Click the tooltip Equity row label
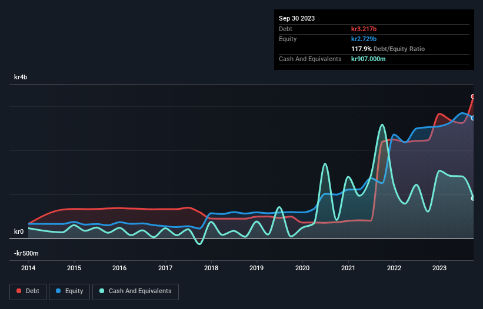Viewport: 483px width, 309px height. click(288, 39)
